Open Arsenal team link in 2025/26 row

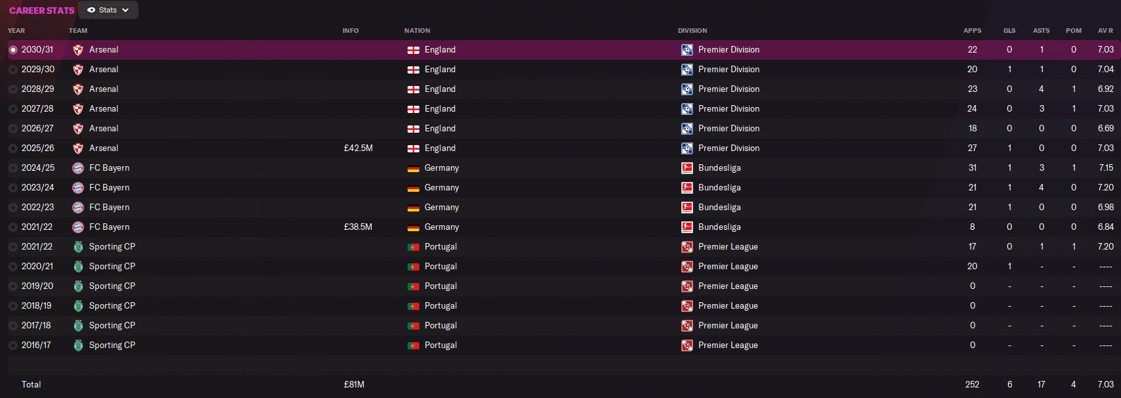click(104, 148)
